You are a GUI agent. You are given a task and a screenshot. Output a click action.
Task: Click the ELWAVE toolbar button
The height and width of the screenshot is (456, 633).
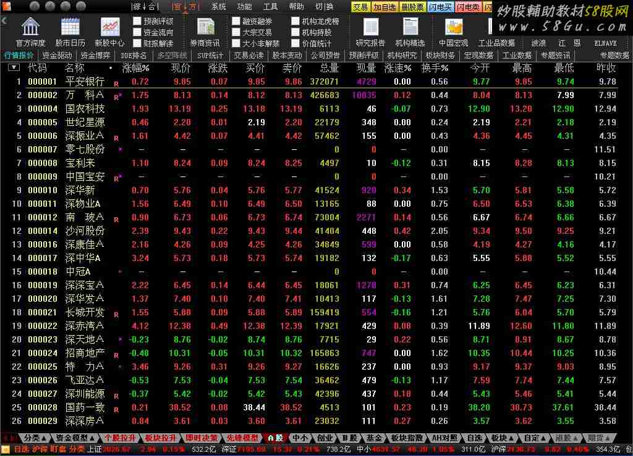point(605,43)
